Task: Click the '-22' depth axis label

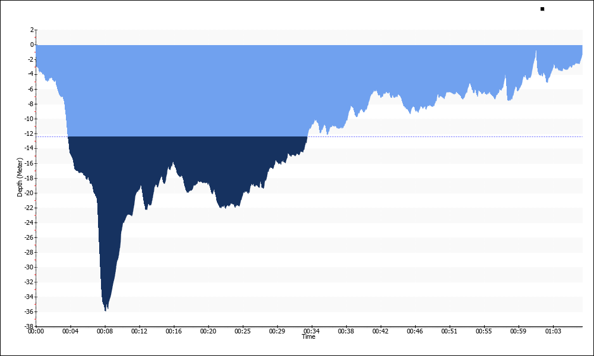Action: point(30,208)
